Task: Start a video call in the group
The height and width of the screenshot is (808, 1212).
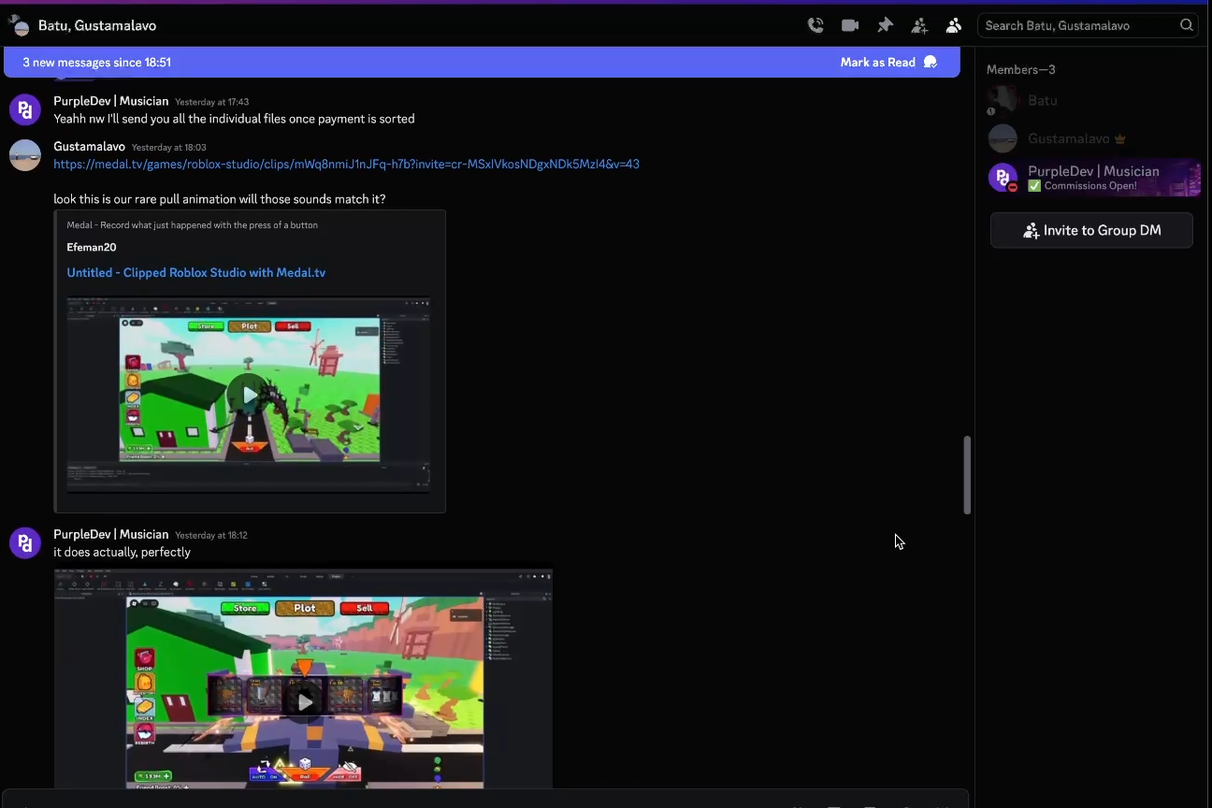Action: 850,25
